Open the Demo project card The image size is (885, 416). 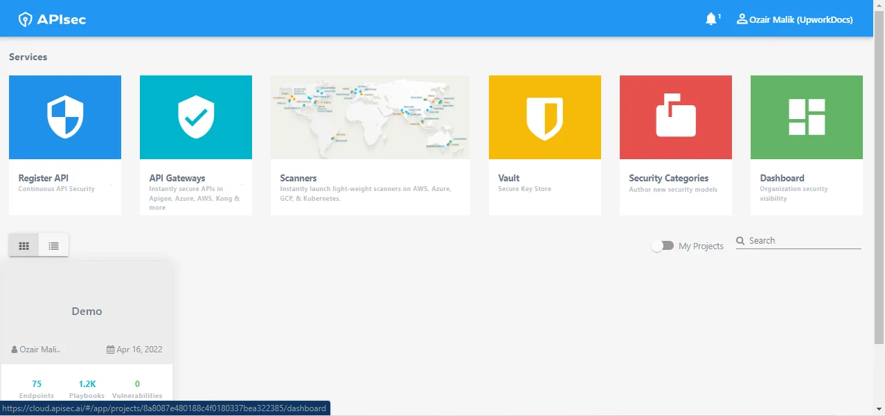click(x=87, y=311)
